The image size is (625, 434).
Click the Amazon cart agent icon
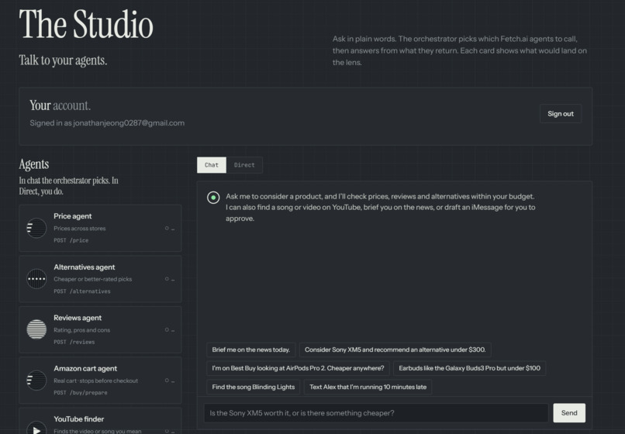tap(36, 381)
